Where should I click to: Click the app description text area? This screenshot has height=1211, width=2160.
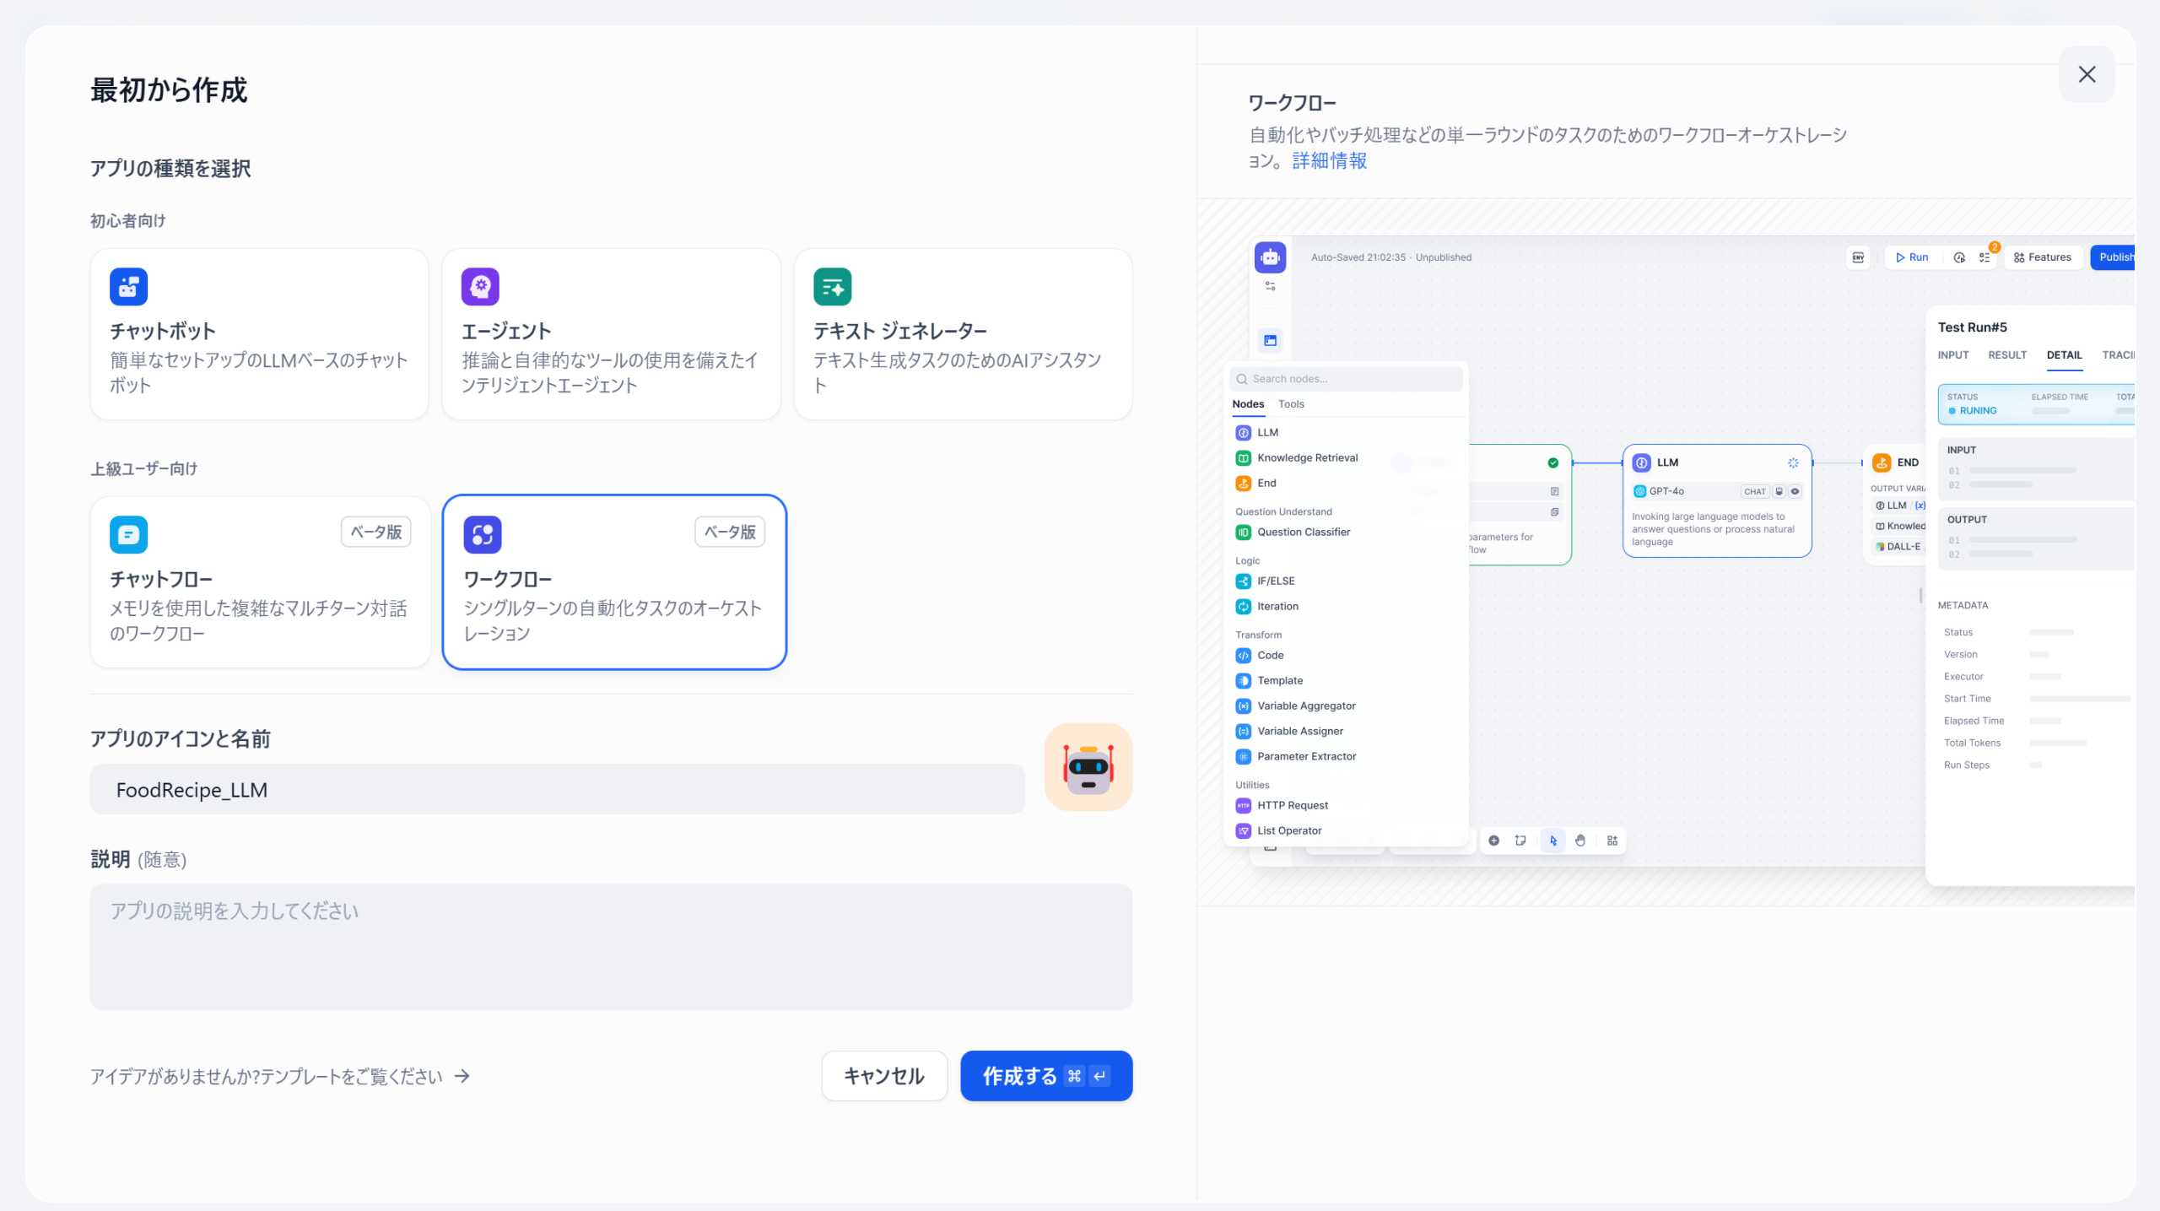click(x=611, y=947)
